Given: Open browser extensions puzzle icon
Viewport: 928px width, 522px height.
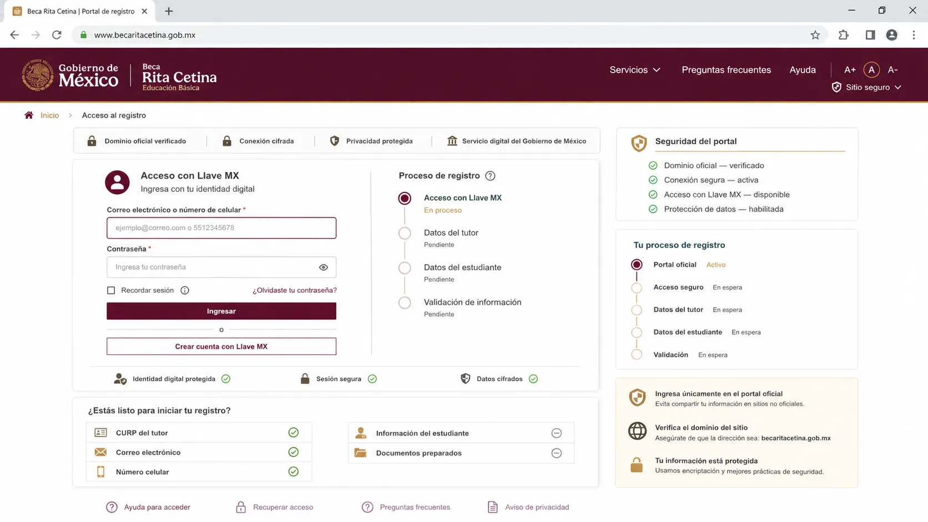Looking at the screenshot, I should (843, 35).
